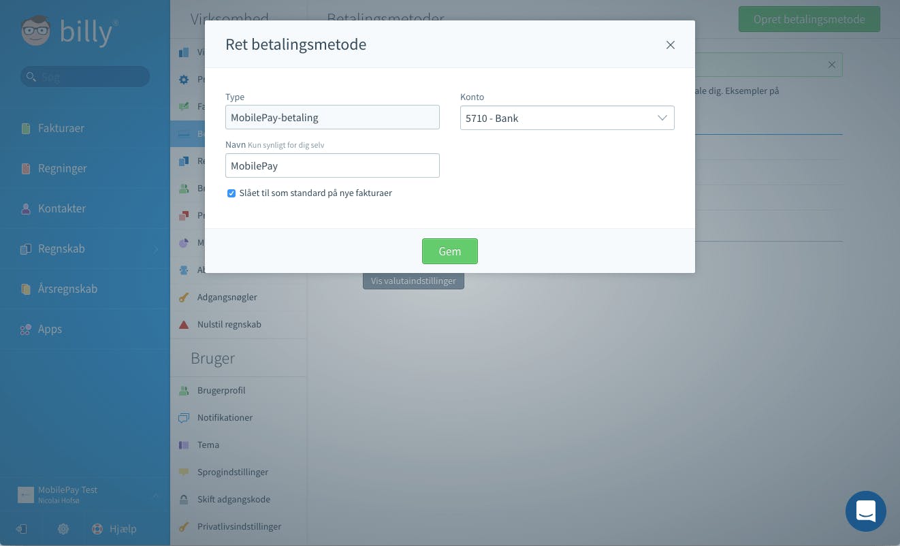Expand the MobilePay Test organization switcher arrow
The height and width of the screenshot is (546, 900).
coord(155,495)
